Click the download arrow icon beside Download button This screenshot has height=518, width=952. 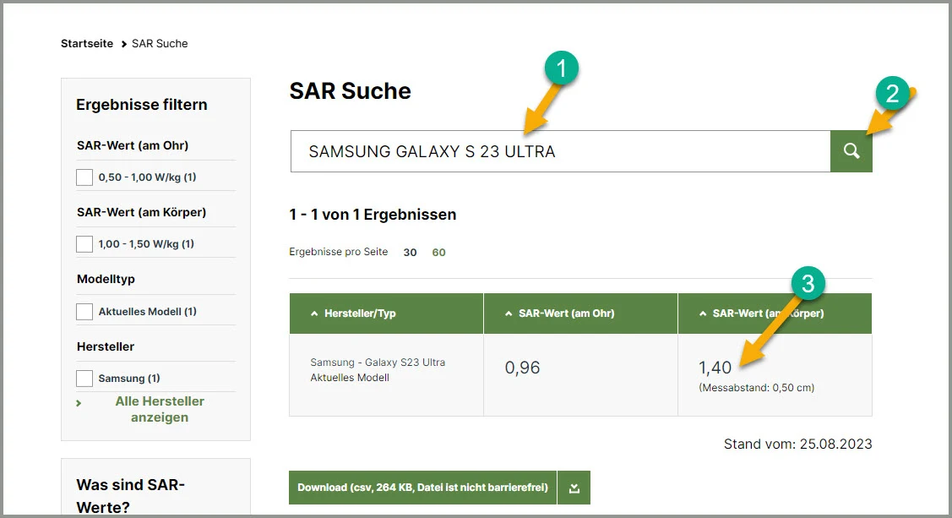pyautogui.click(x=574, y=488)
